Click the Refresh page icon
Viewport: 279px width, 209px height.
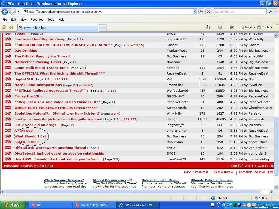point(201,11)
